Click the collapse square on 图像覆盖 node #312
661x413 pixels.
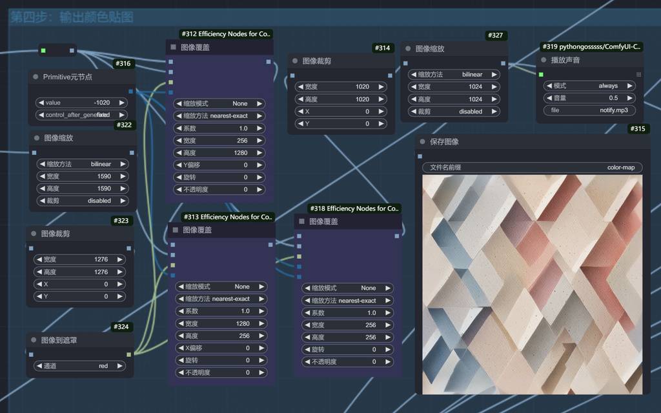173,47
